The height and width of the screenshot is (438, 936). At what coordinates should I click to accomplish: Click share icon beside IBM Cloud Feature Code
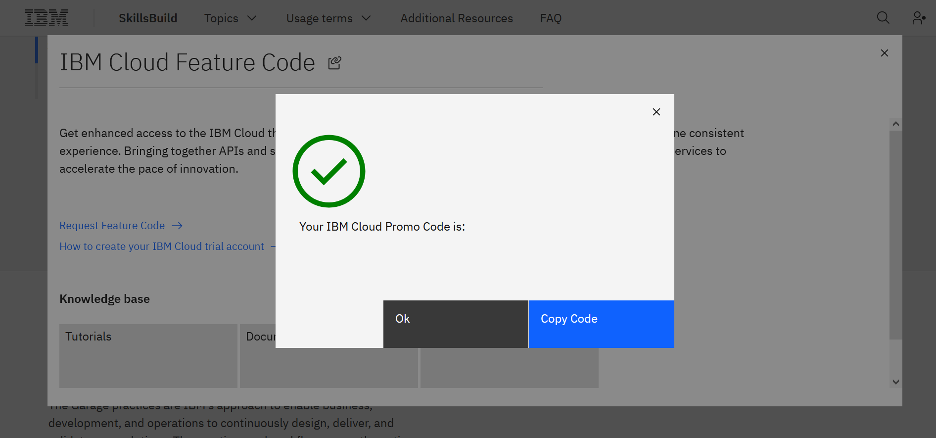pos(335,63)
